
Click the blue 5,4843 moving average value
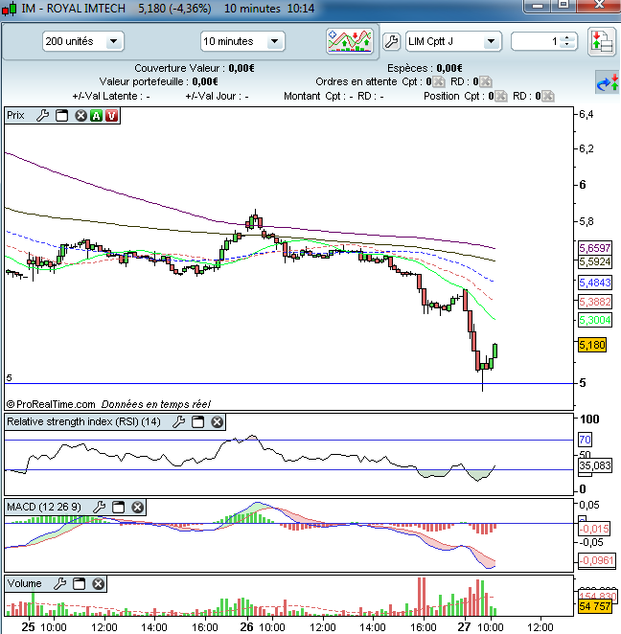[x=595, y=283]
